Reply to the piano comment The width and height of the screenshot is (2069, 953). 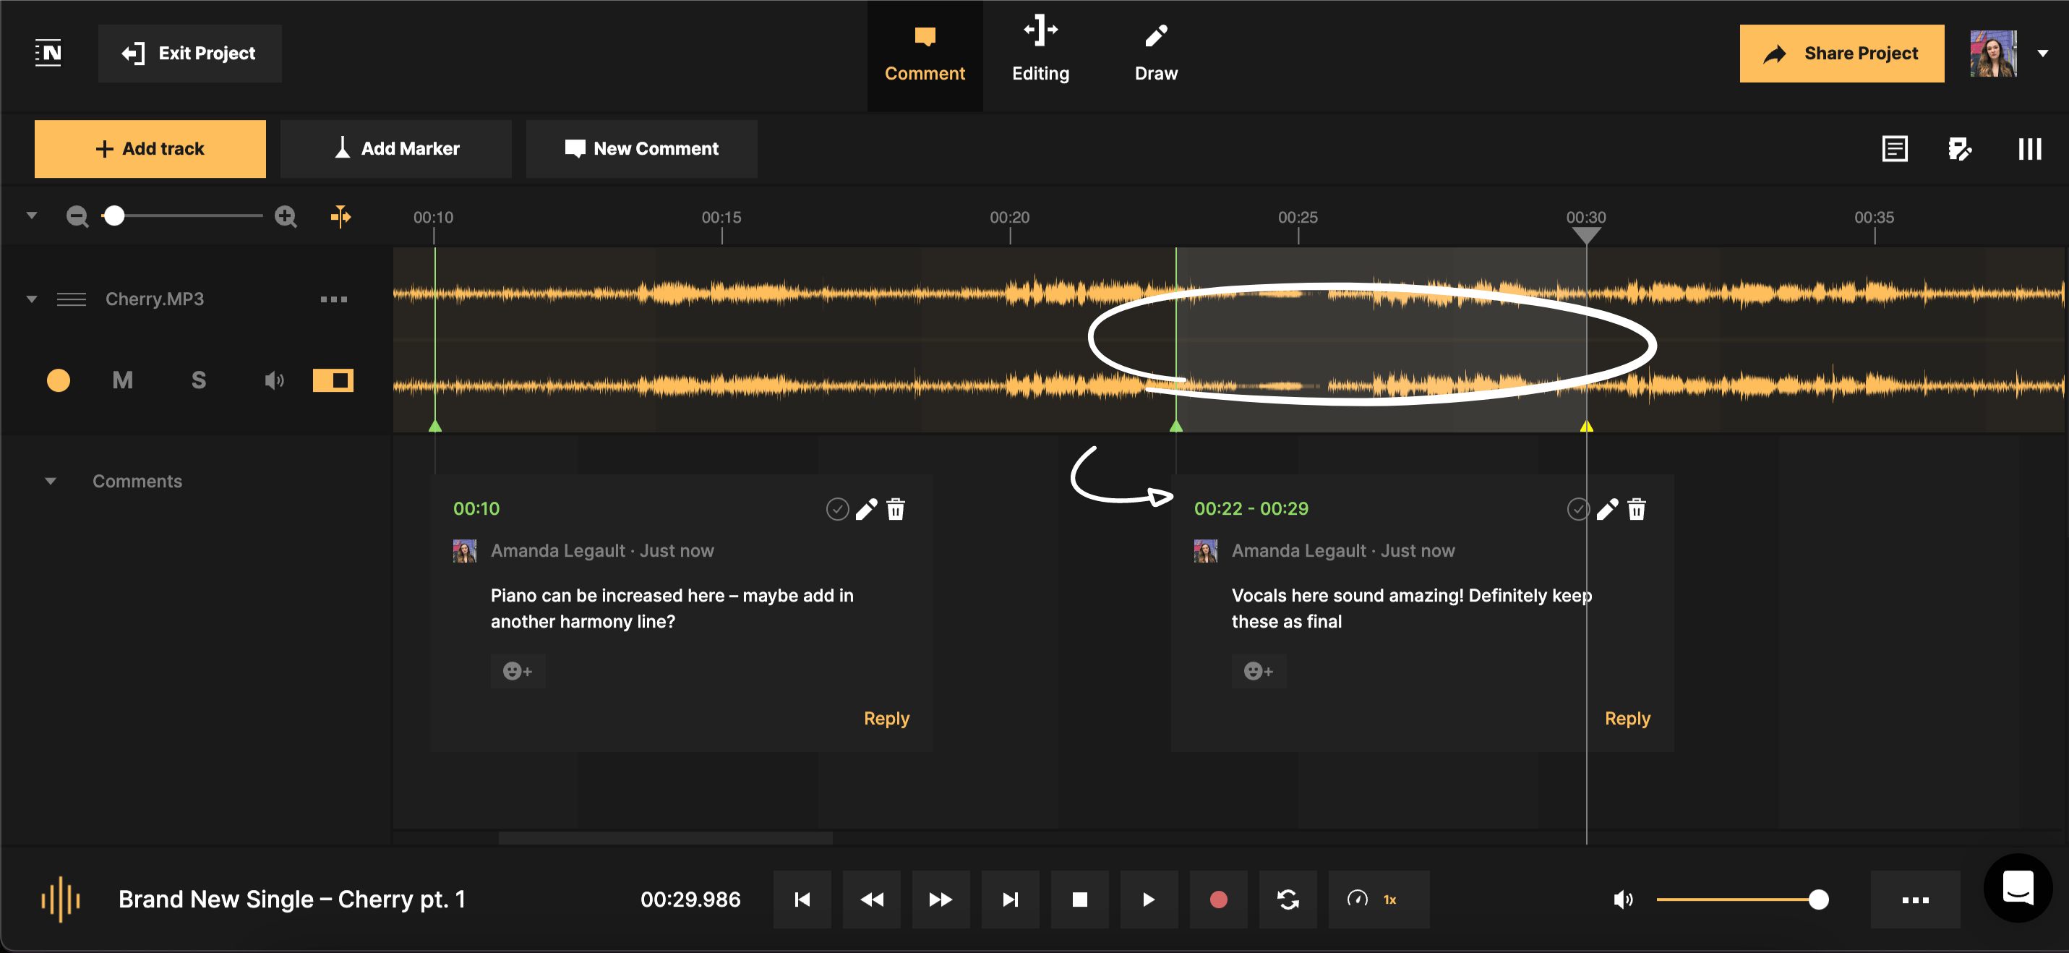886,719
